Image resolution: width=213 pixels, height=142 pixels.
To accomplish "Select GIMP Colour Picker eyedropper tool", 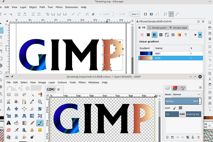I will click(x=32, y=102).
